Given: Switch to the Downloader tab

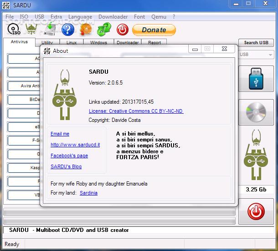Looking at the screenshot, I should [x=128, y=43].
